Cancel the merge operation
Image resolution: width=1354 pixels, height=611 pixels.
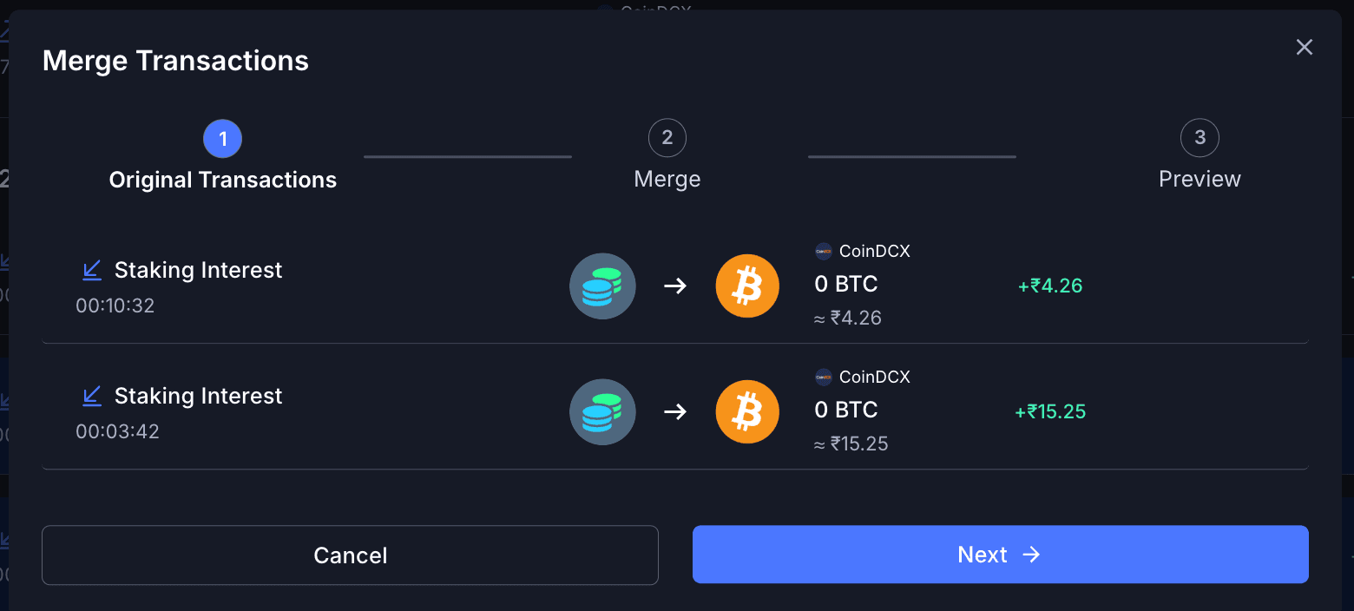[x=350, y=554]
